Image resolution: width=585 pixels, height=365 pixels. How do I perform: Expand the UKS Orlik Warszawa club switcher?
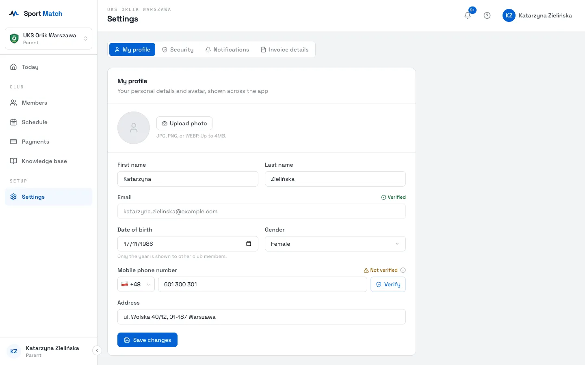pos(48,39)
